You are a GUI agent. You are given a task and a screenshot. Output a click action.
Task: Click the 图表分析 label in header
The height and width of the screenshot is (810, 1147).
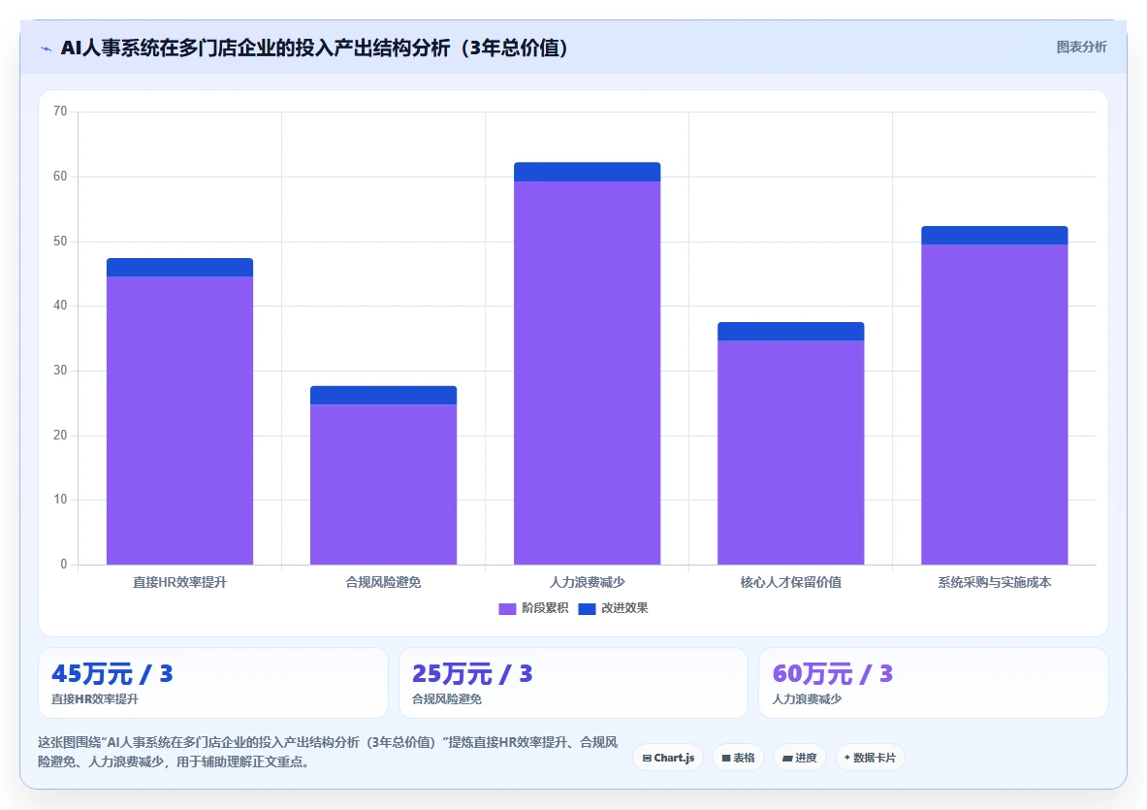click(x=1081, y=47)
